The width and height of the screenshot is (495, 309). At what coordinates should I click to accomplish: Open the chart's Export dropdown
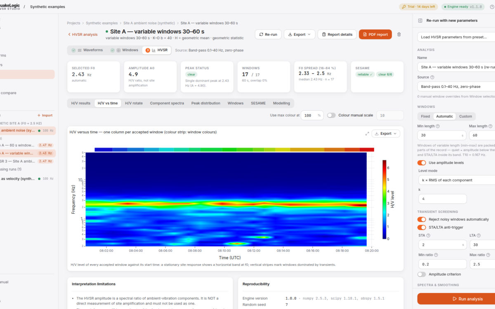386,133
